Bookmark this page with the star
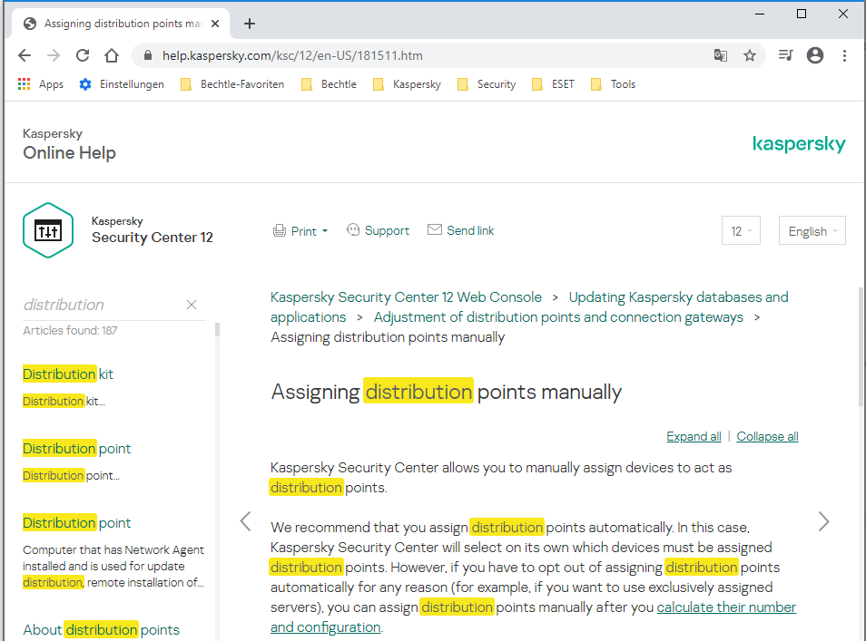This screenshot has height=641, width=866. 750,55
